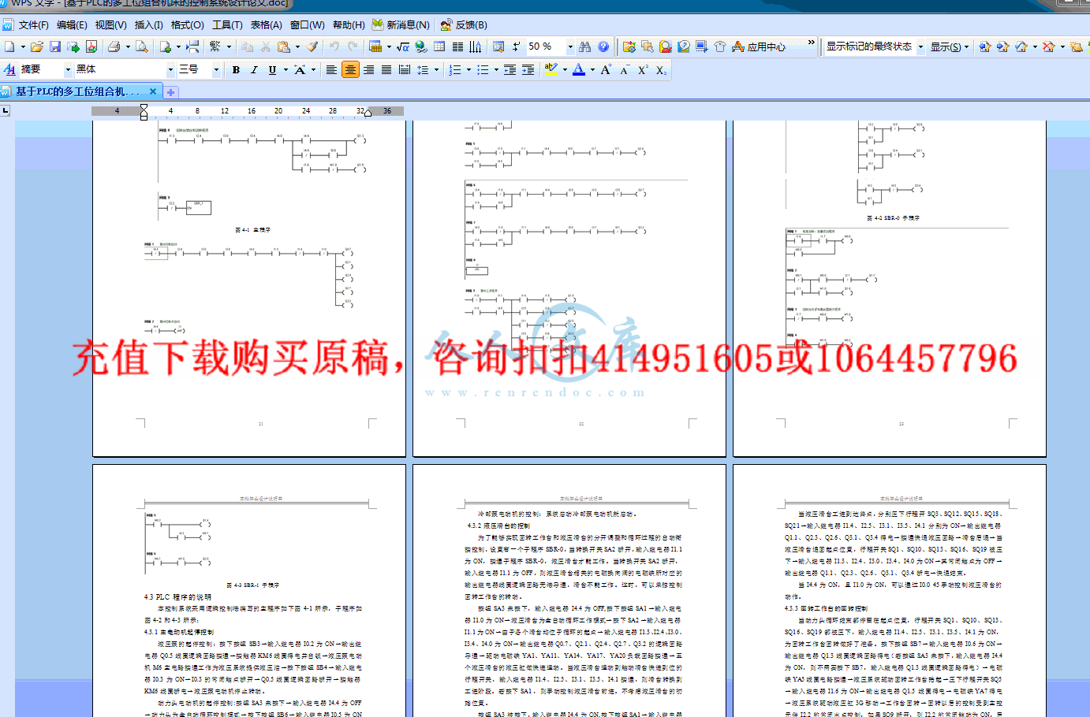The width and height of the screenshot is (1090, 717).
Task: Insert a formula with the square root icon
Action: point(403,47)
